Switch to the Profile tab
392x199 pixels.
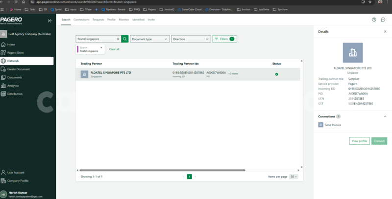pyautogui.click(x=112, y=20)
